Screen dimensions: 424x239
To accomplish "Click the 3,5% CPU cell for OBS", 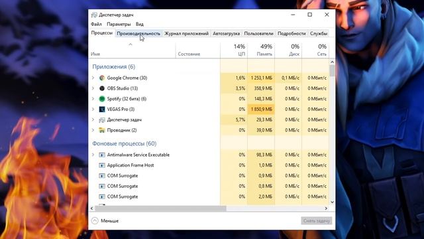I will click(x=234, y=88).
